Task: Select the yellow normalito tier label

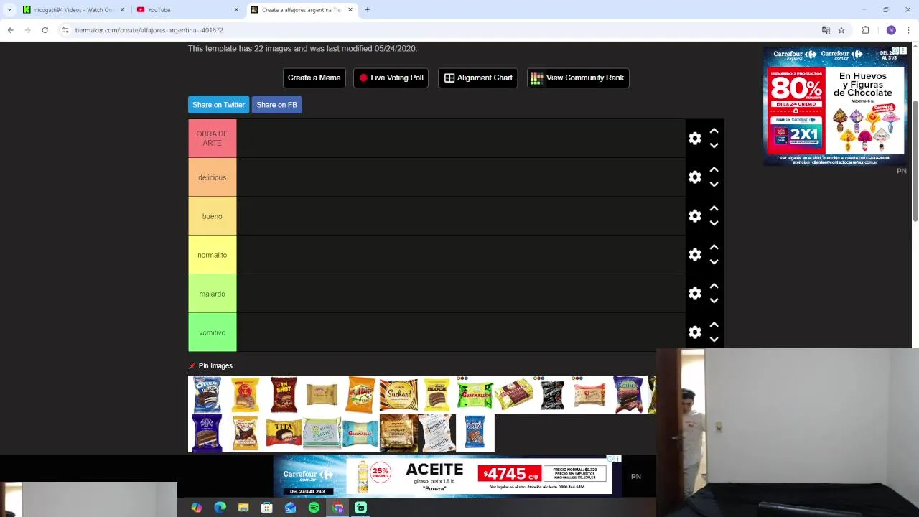Action: 212,255
